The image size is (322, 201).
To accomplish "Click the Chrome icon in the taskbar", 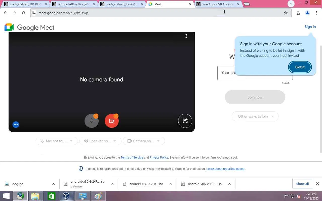I will [20, 196].
